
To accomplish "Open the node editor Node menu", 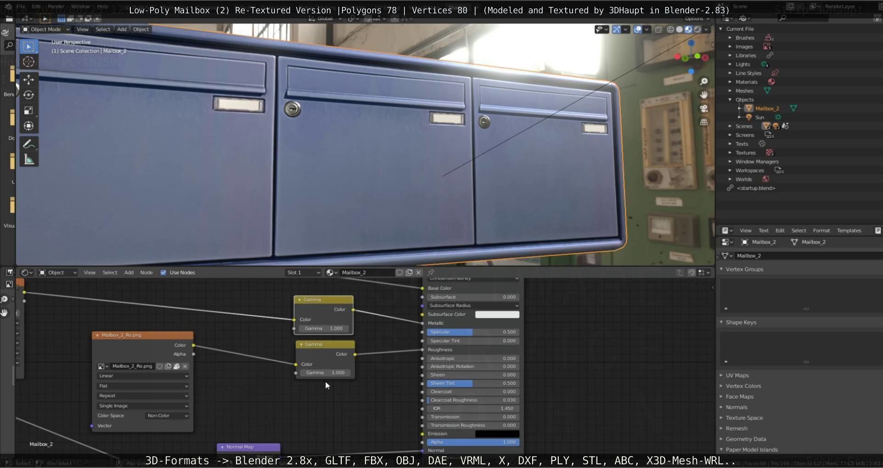I will click(x=146, y=272).
